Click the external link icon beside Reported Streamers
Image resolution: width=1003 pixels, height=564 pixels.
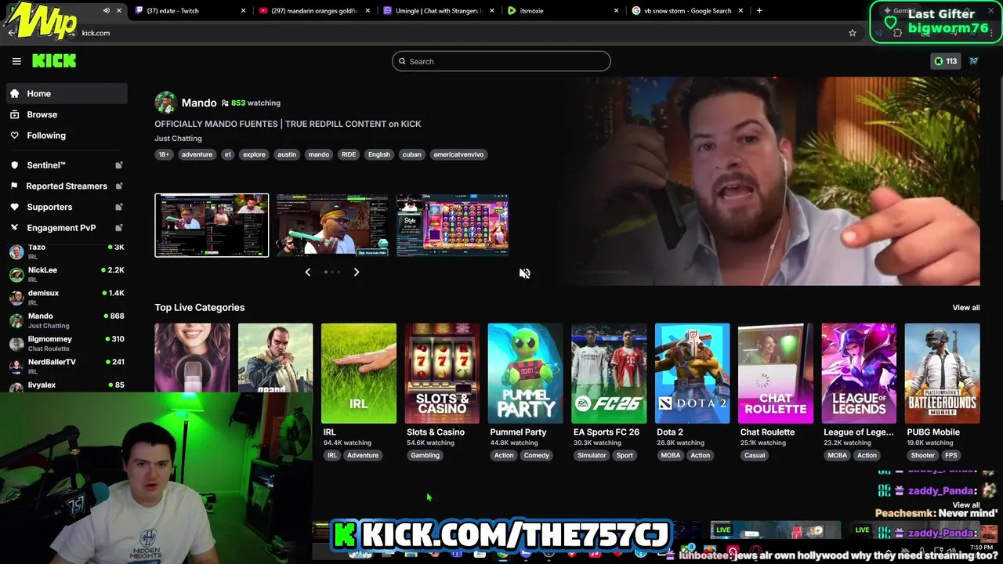tap(119, 186)
